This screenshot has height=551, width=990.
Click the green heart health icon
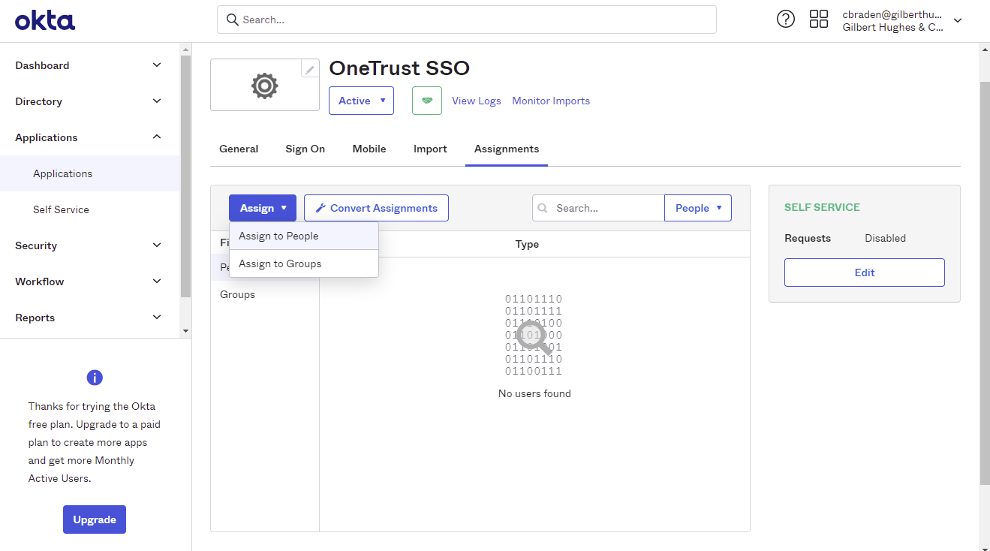[x=426, y=100]
